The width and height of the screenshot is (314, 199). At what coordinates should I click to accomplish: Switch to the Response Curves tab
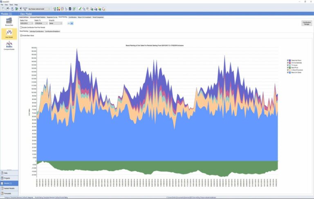pyautogui.click(x=52, y=17)
